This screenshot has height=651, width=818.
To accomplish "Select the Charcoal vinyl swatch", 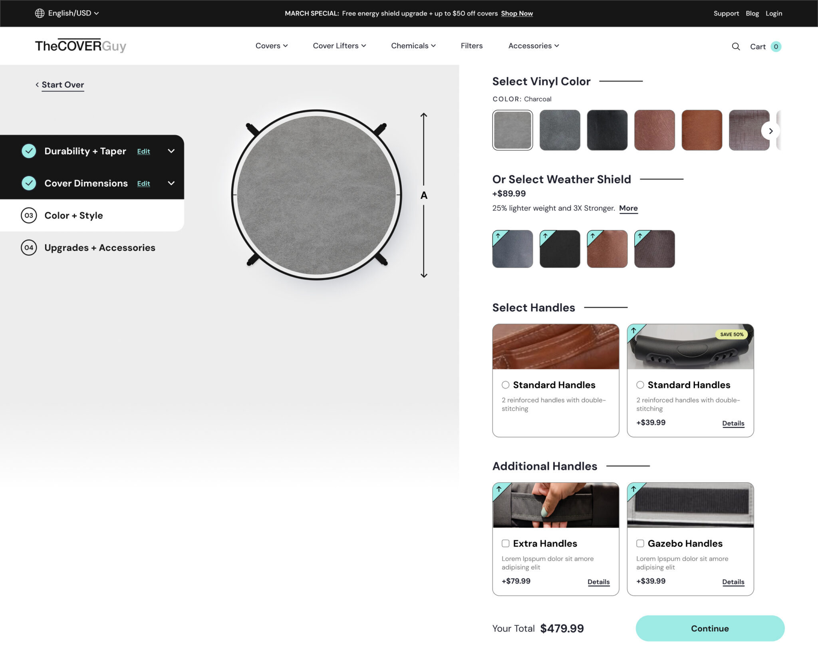I will (512, 130).
